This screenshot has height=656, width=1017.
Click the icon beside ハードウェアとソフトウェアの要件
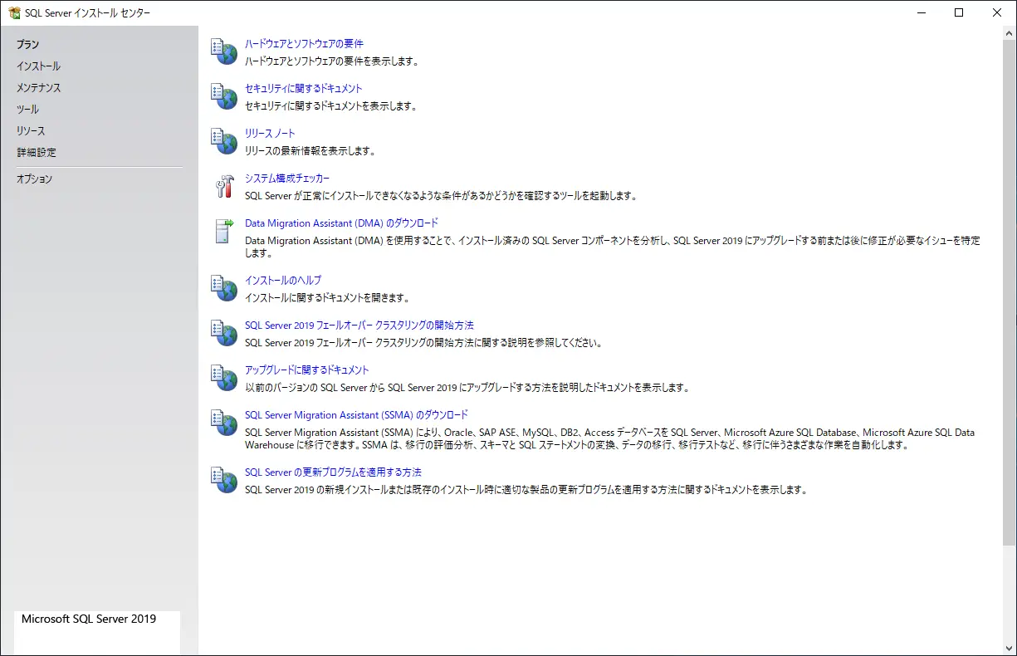[x=224, y=51]
